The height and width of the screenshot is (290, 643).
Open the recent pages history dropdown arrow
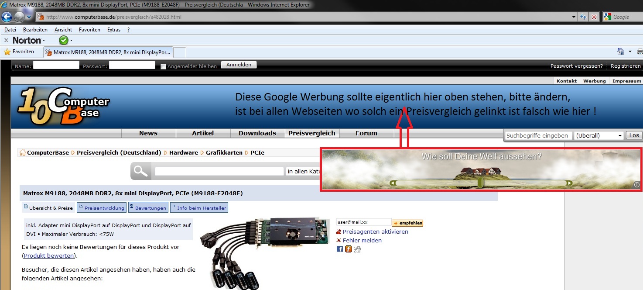click(29, 17)
